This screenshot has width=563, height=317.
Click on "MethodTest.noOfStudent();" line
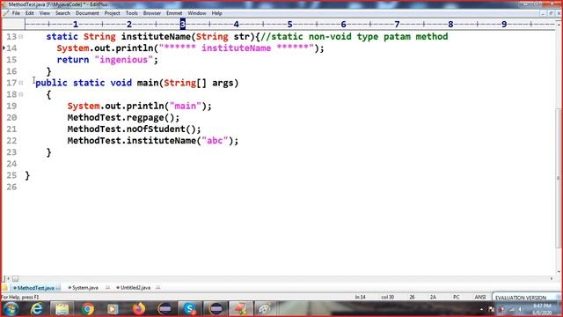point(134,129)
